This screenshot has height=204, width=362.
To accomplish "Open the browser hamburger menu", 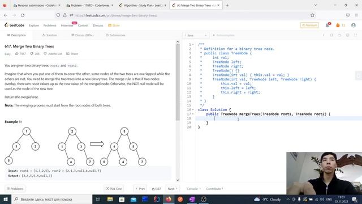I will click(x=356, y=15).
